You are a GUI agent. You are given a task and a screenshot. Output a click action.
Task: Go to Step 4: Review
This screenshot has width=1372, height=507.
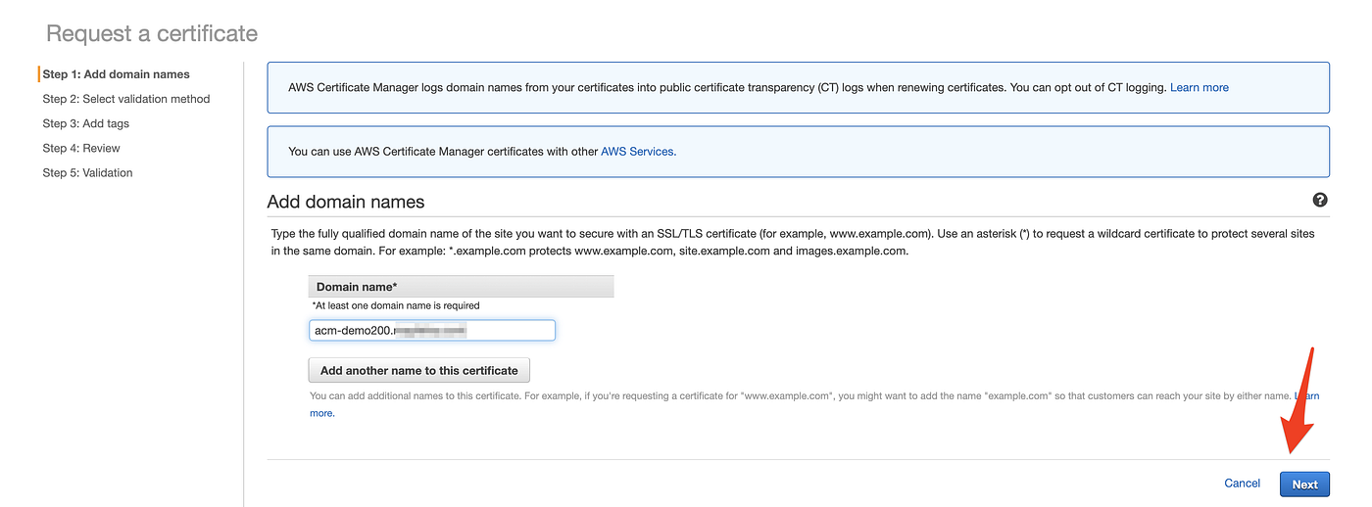click(x=81, y=148)
